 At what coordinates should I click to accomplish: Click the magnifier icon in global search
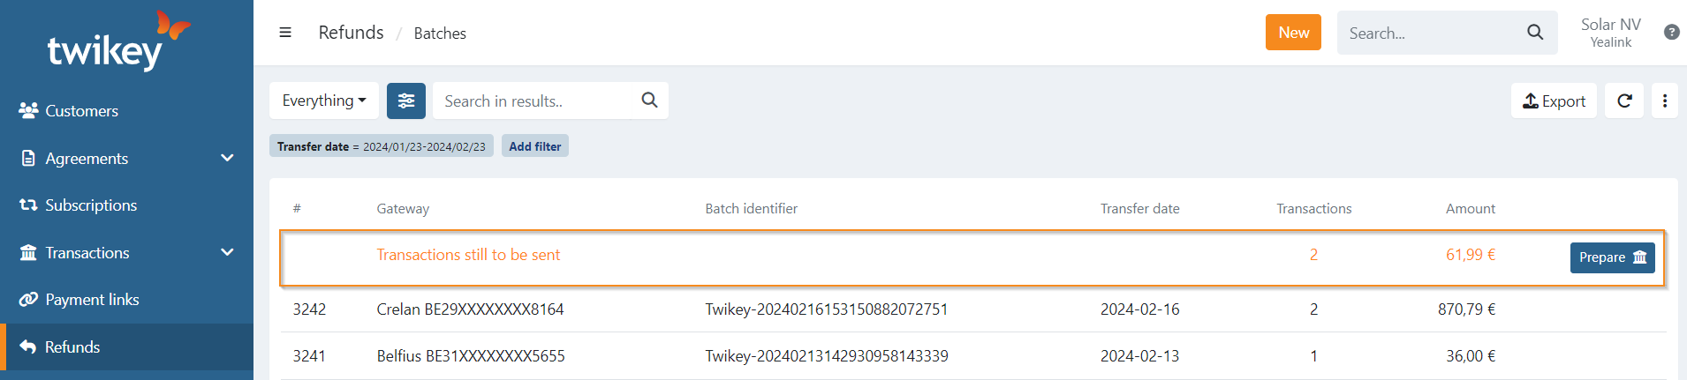pyautogui.click(x=1535, y=33)
